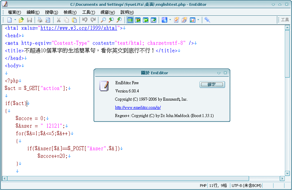292x190 pixels.
Task: Click the 'Version 6.00.4' text in the dialog
Action: 127,91
